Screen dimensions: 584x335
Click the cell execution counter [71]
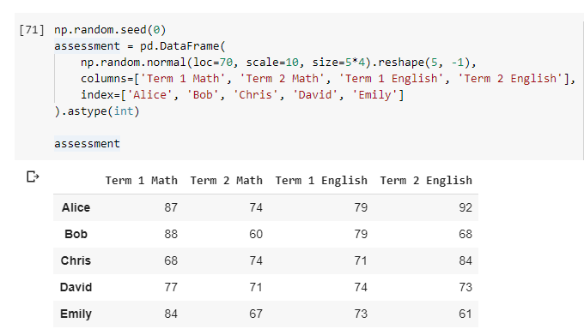[32, 30]
